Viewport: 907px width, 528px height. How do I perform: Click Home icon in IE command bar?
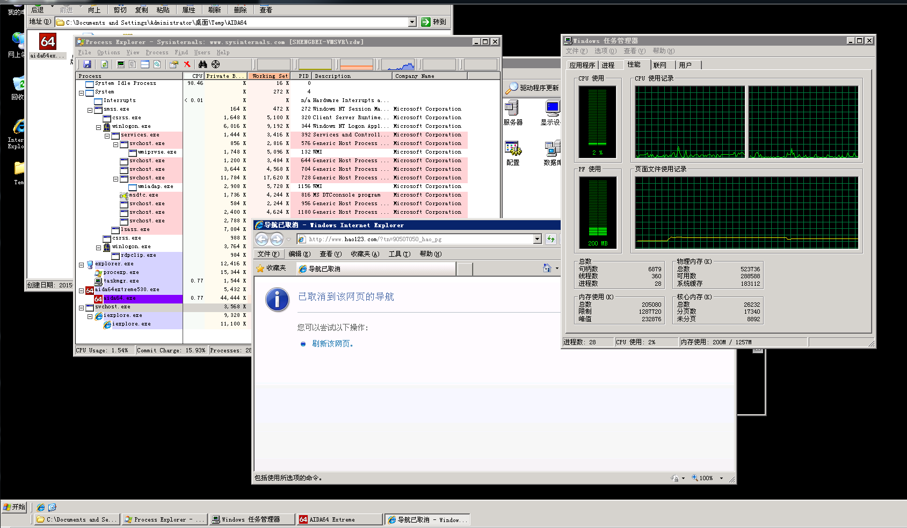[x=547, y=268]
